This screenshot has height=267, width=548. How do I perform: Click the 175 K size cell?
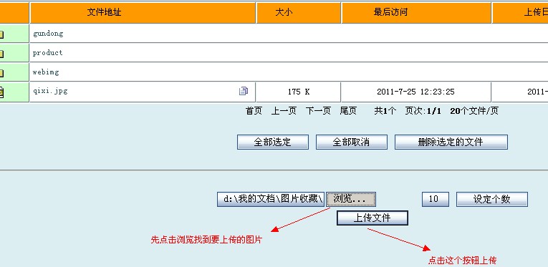(x=299, y=92)
